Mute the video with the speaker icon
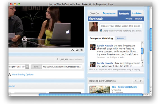This screenshot has height=104, width=159. pyautogui.click(x=82, y=50)
